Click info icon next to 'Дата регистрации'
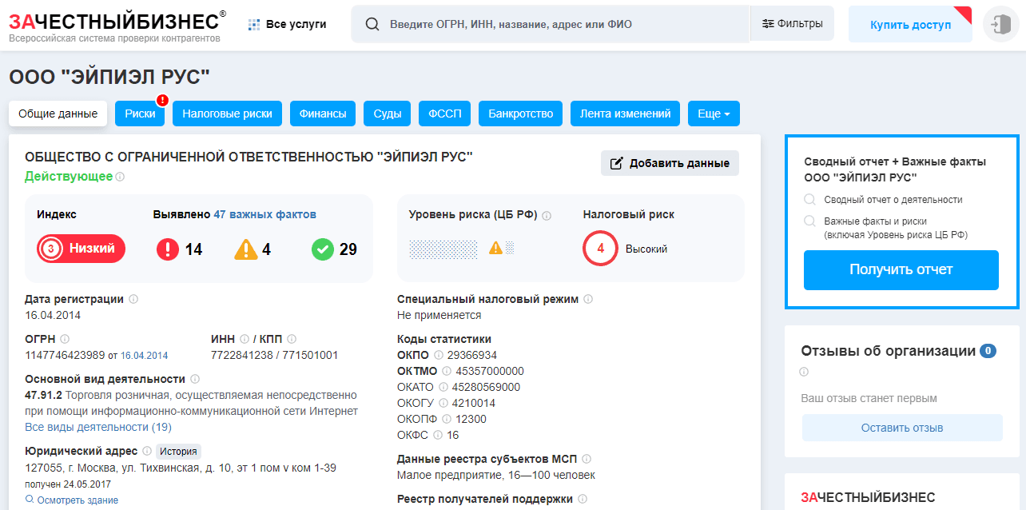The width and height of the screenshot is (1026, 510). point(133,299)
